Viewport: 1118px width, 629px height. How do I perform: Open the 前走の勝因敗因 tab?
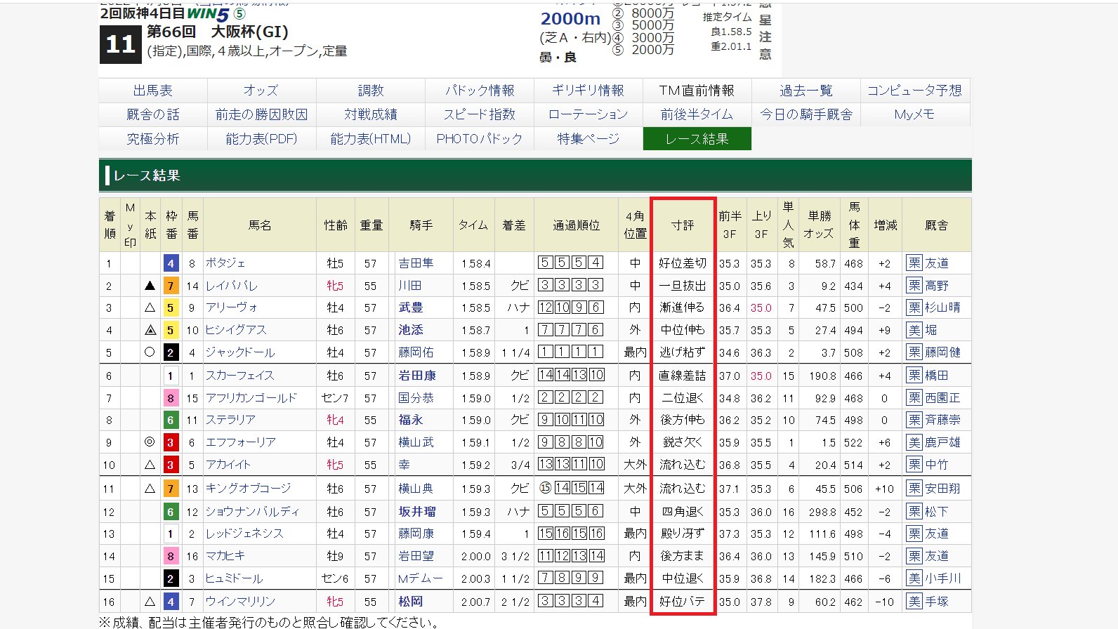(x=261, y=114)
